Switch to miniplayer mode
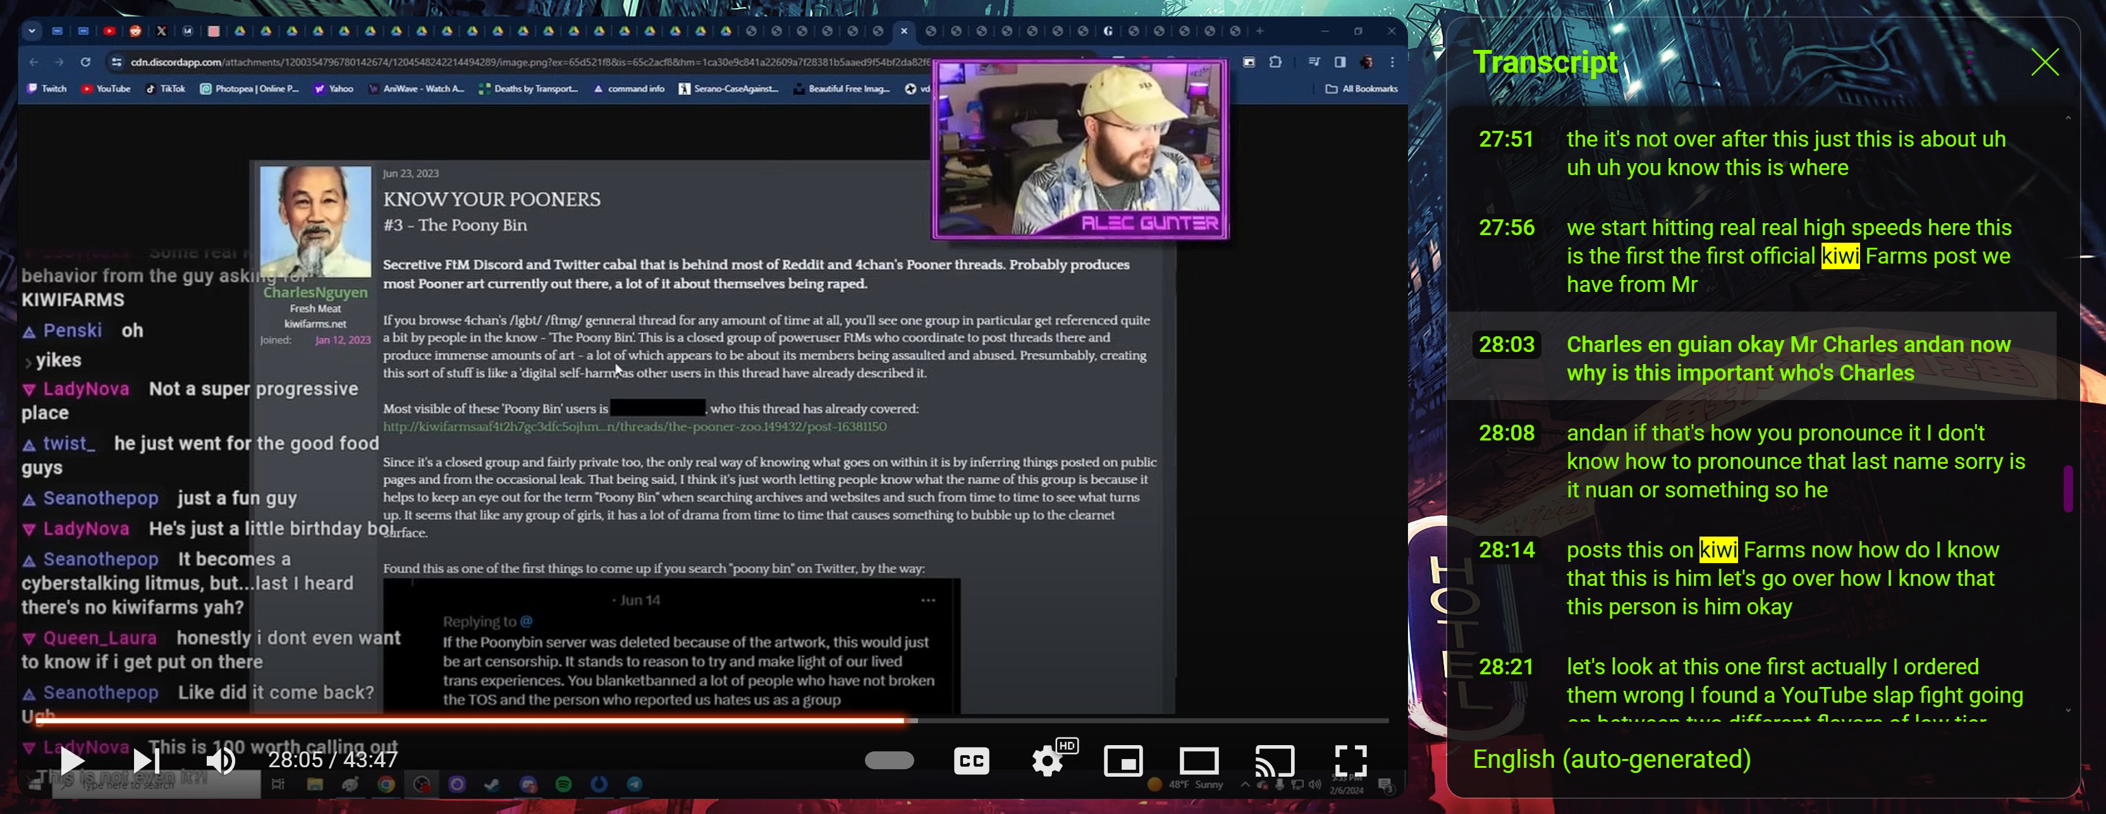This screenshot has height=814, width=2106. (x=1123, y=761)
